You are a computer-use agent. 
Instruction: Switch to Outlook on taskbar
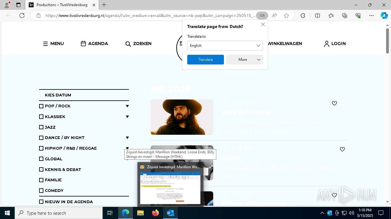pyautogui.click(x=170, y=213)
